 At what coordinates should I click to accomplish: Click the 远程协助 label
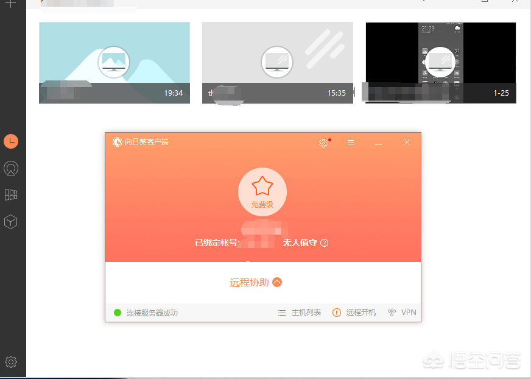(249, 282)
